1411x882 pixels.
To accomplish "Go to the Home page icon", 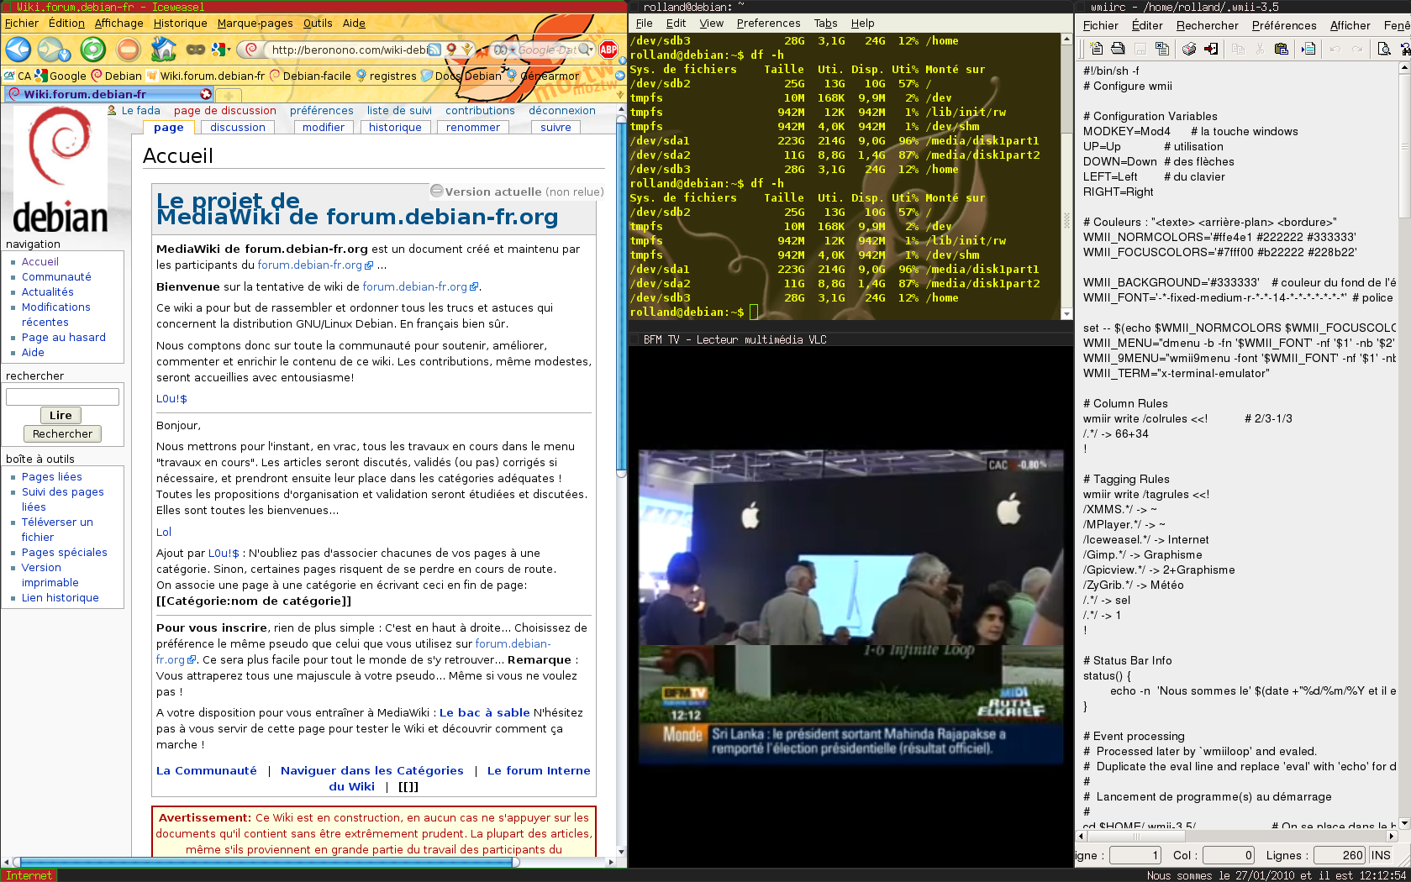I will coord(163,50).
